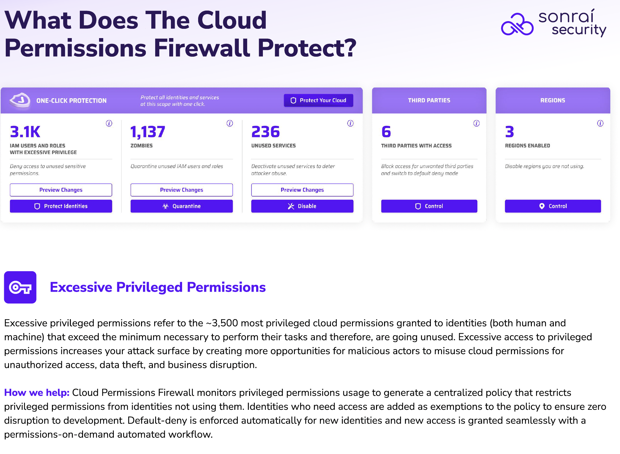Open info icon on Unused Services card
Image resolution: width=620 pixels, height=454 pixels.
(x=350, y=123)
